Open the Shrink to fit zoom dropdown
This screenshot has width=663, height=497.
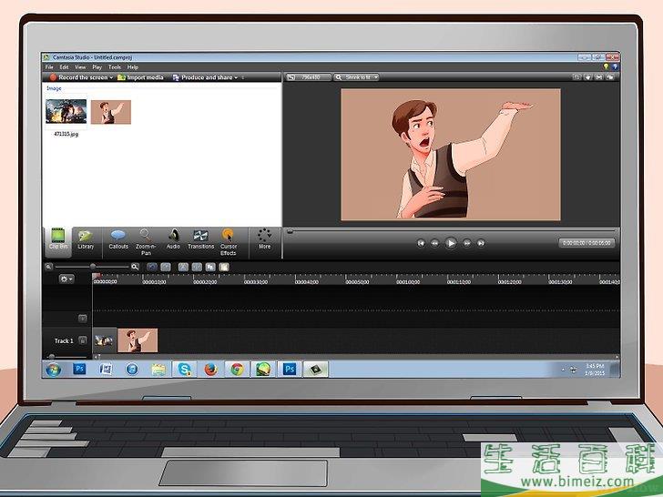356,77
